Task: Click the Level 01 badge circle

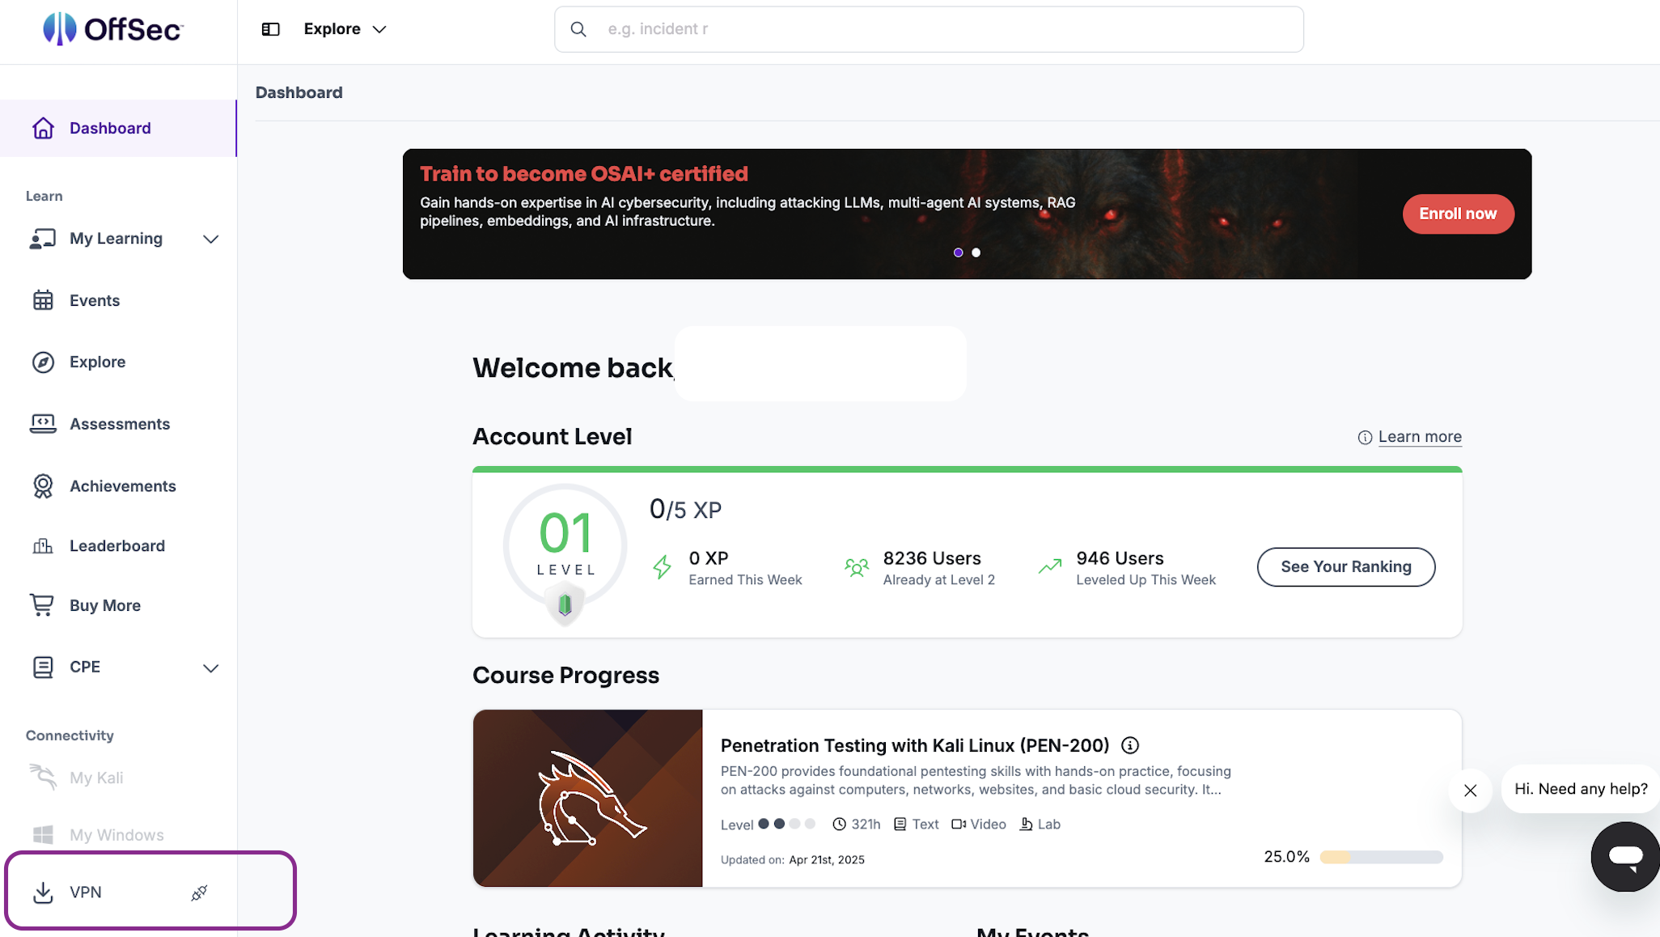Action: click(x=565, y=545)
